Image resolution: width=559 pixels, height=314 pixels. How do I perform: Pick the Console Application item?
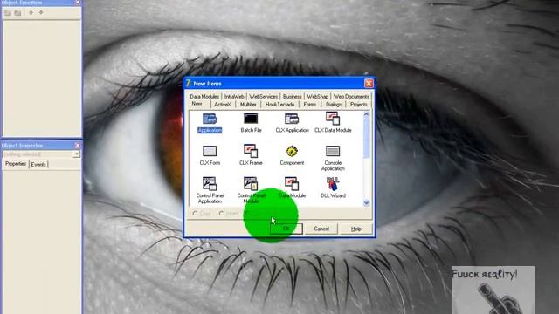tap(333, 159)
